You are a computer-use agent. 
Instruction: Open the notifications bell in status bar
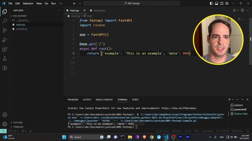click(248, 131)
